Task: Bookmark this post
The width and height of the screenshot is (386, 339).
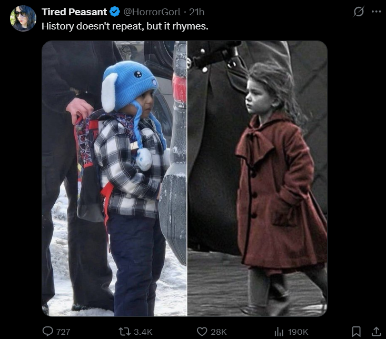Action: [x=356, y=332]
